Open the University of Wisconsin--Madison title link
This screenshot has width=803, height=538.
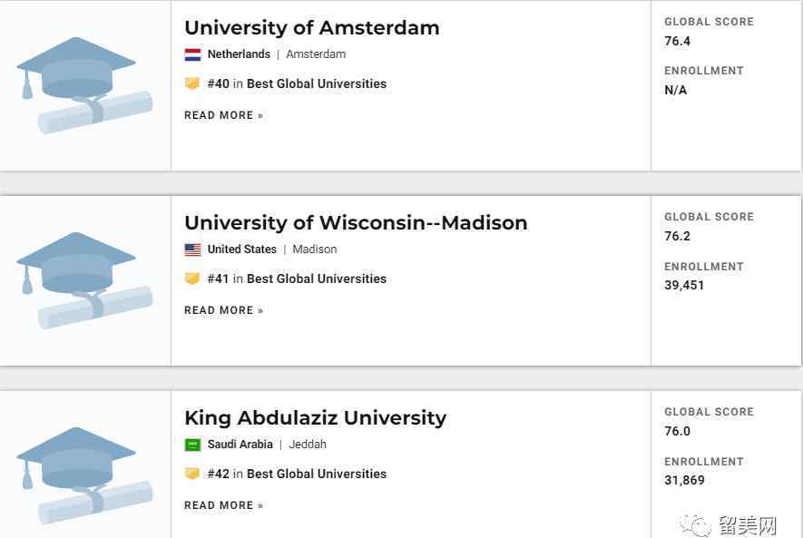tap(356, 222)
